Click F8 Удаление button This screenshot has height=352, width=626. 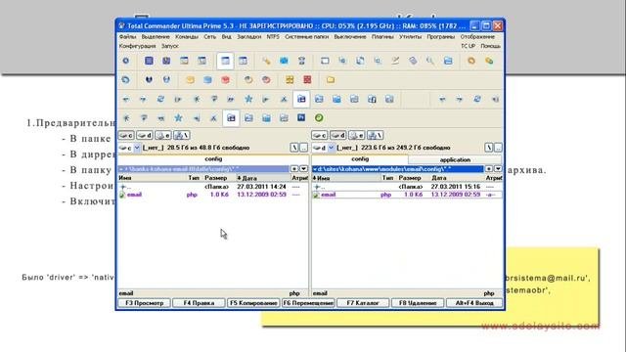[418, 303]
